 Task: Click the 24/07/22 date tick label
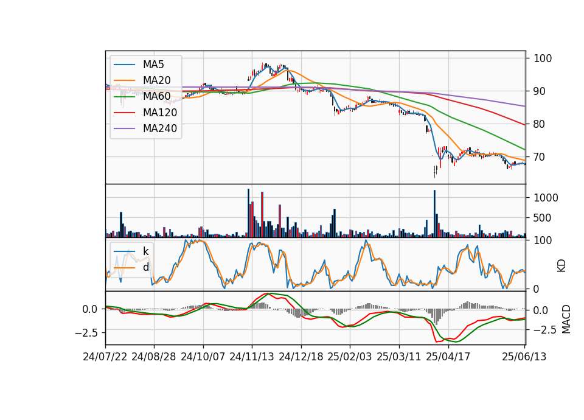(x=105, y=357)
